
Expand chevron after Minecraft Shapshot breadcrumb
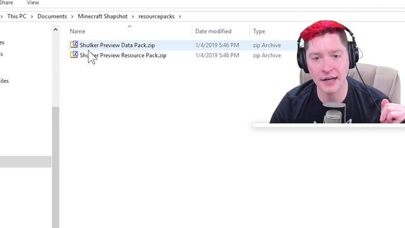coord(133,16)
